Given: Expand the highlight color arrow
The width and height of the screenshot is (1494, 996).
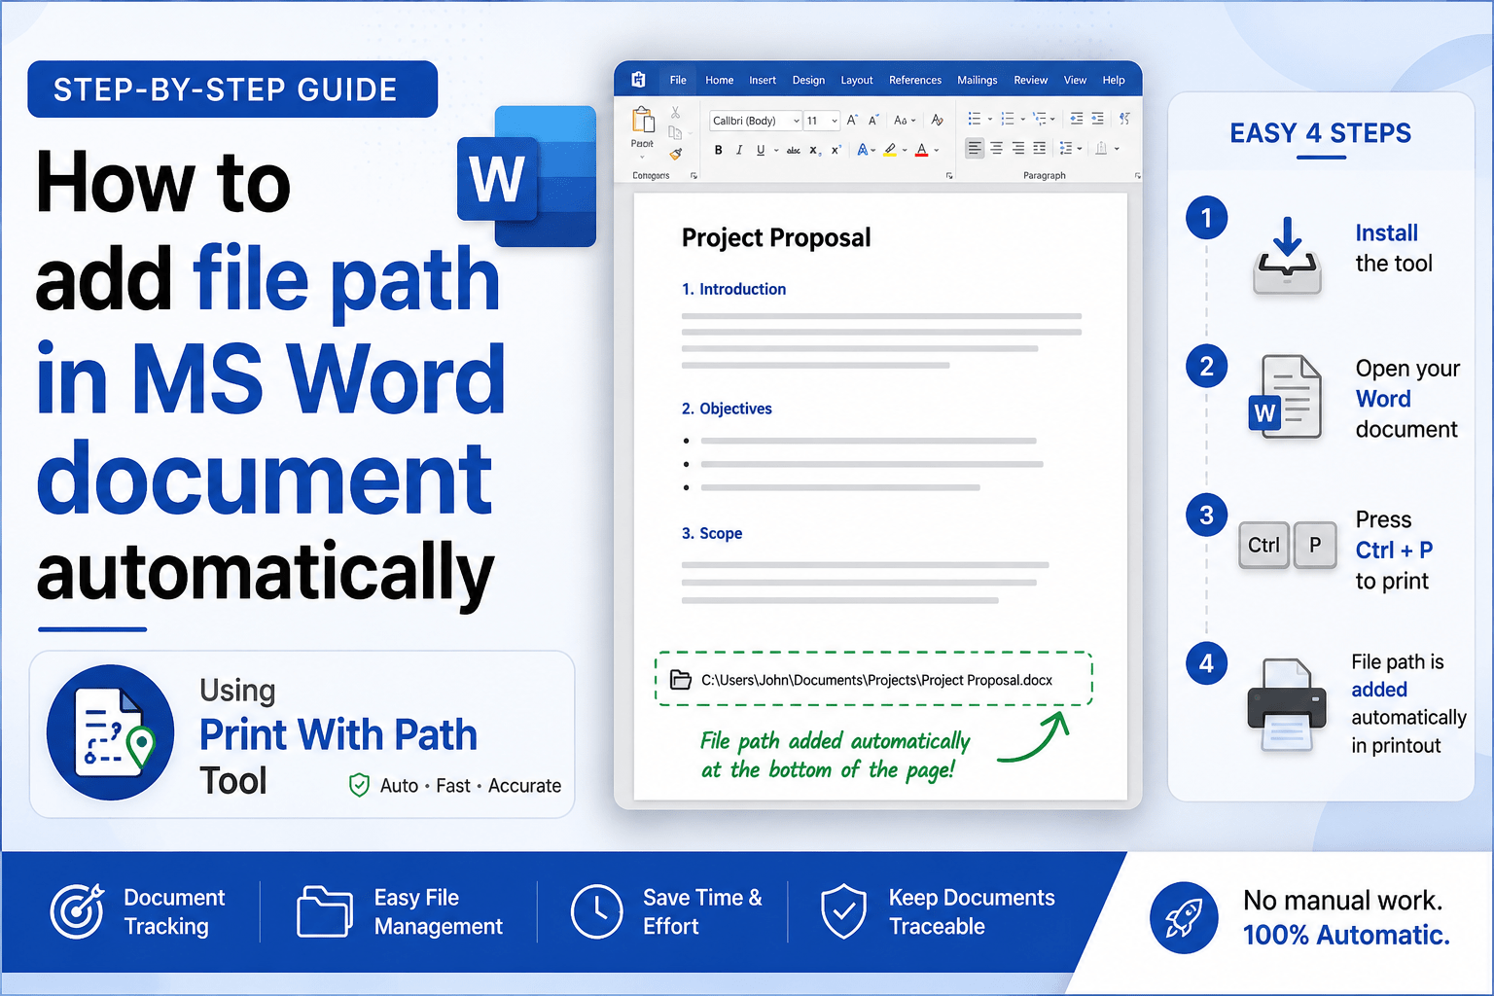Looking at the screenshot, I should (x=905, y=150).
